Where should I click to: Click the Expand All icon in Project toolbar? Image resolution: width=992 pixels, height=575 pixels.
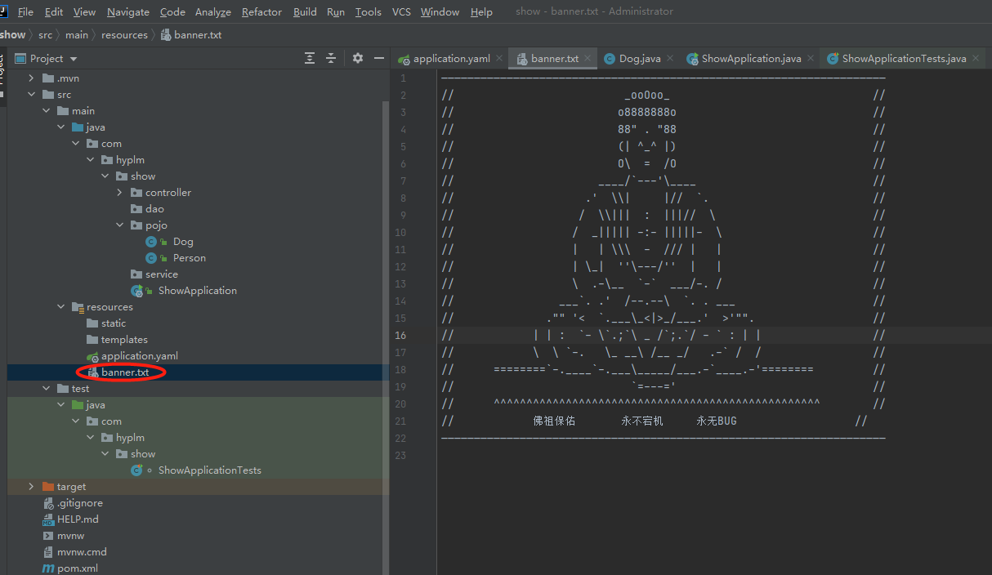309,58
